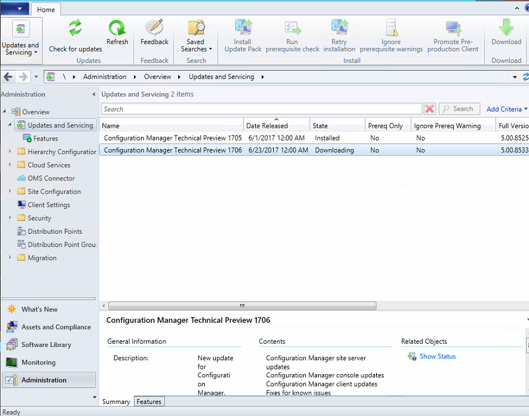Sort by the Name column header
Image resolution: width=529 pixels, height=416 pixels.
point(171,125)
